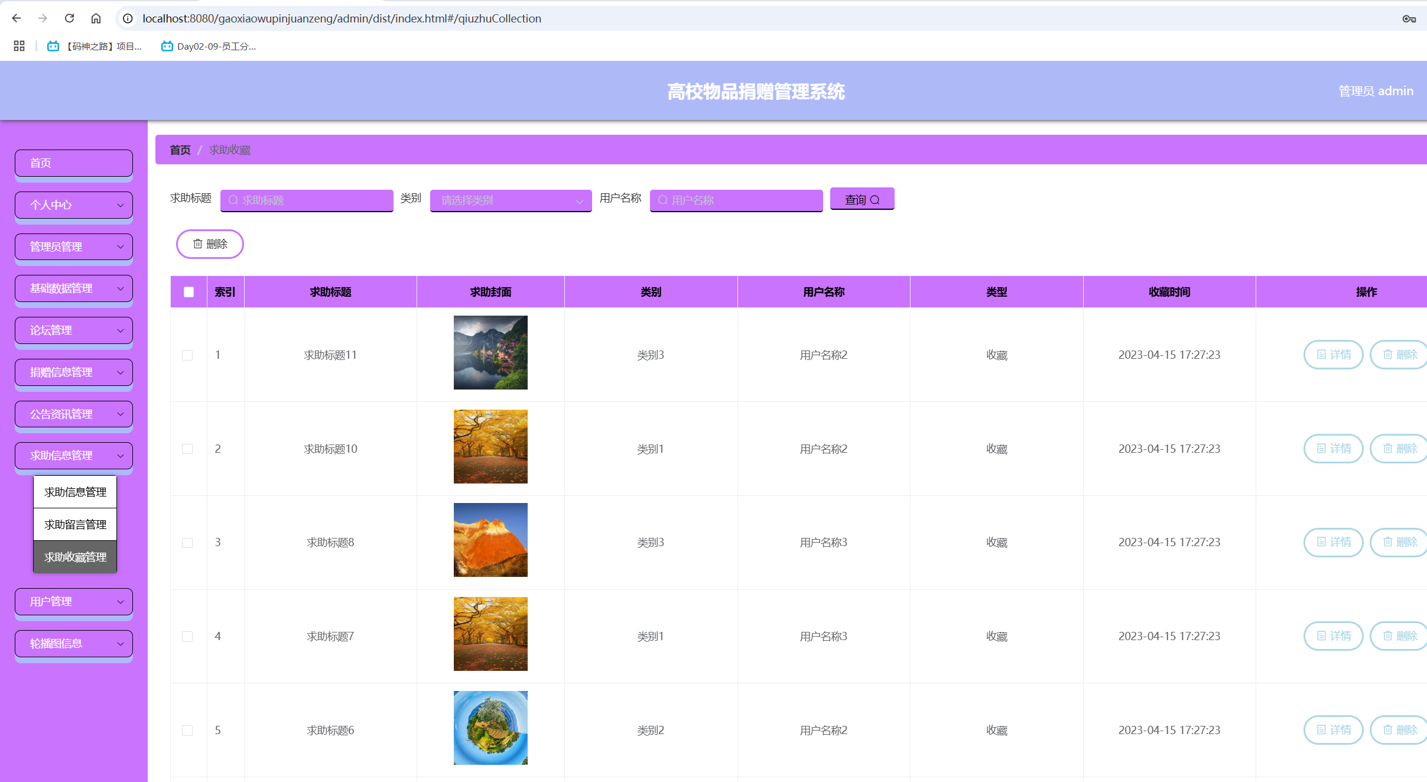View 详情 for 求助标题11
Screen dimensions: 1427x782
click(1333, 355)
